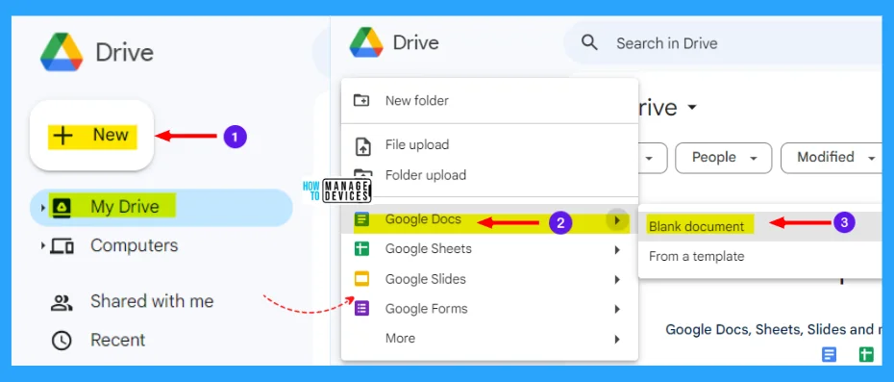Click the Shared with me people icon
The height and width of the screenshot is (382, 894).
tap(62, 303)
